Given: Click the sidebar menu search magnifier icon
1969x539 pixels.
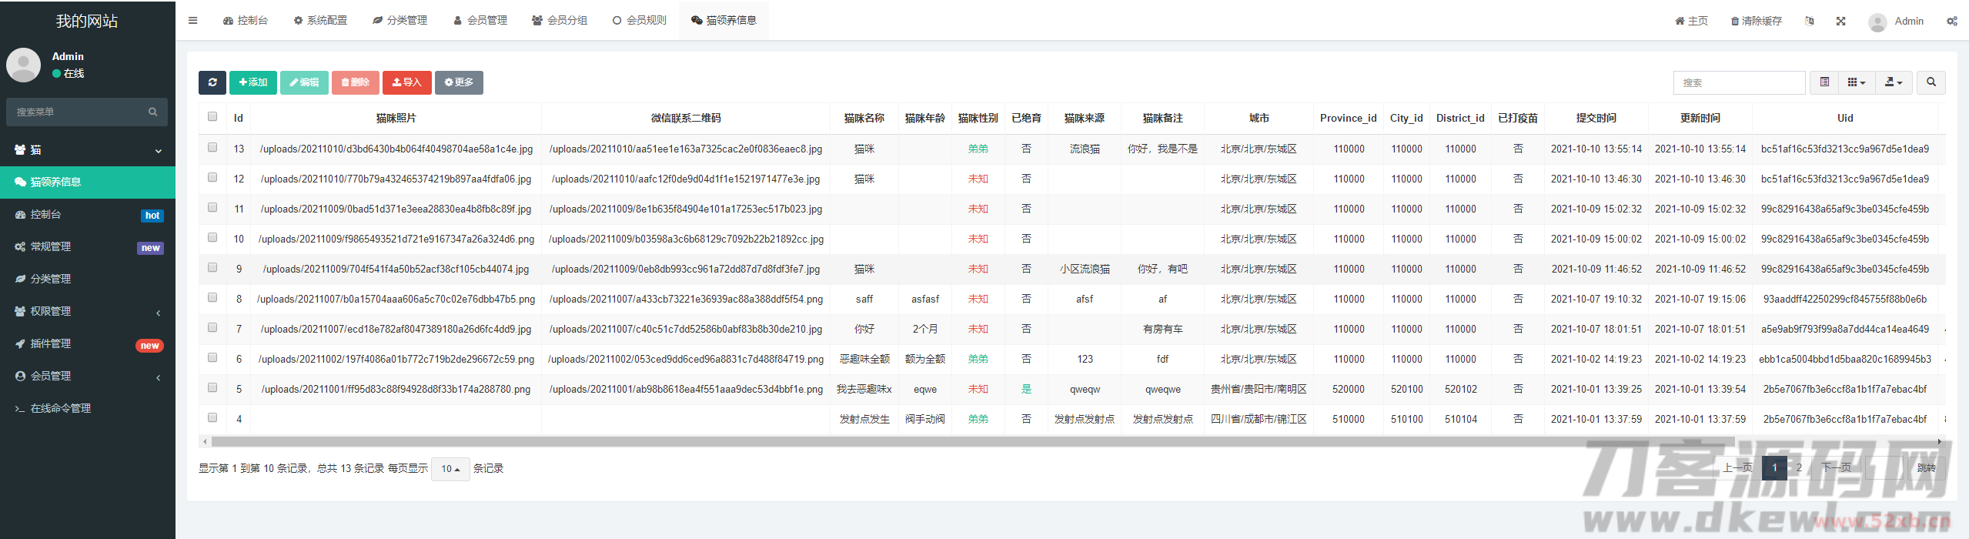Looking at the screenshot, I should [x=152, y=112].
